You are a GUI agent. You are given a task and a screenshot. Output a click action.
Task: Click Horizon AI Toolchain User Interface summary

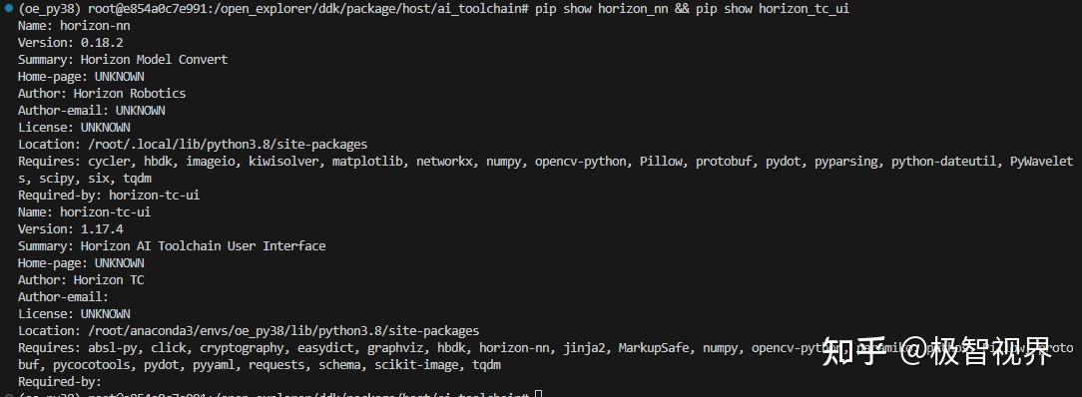point(203,246)
